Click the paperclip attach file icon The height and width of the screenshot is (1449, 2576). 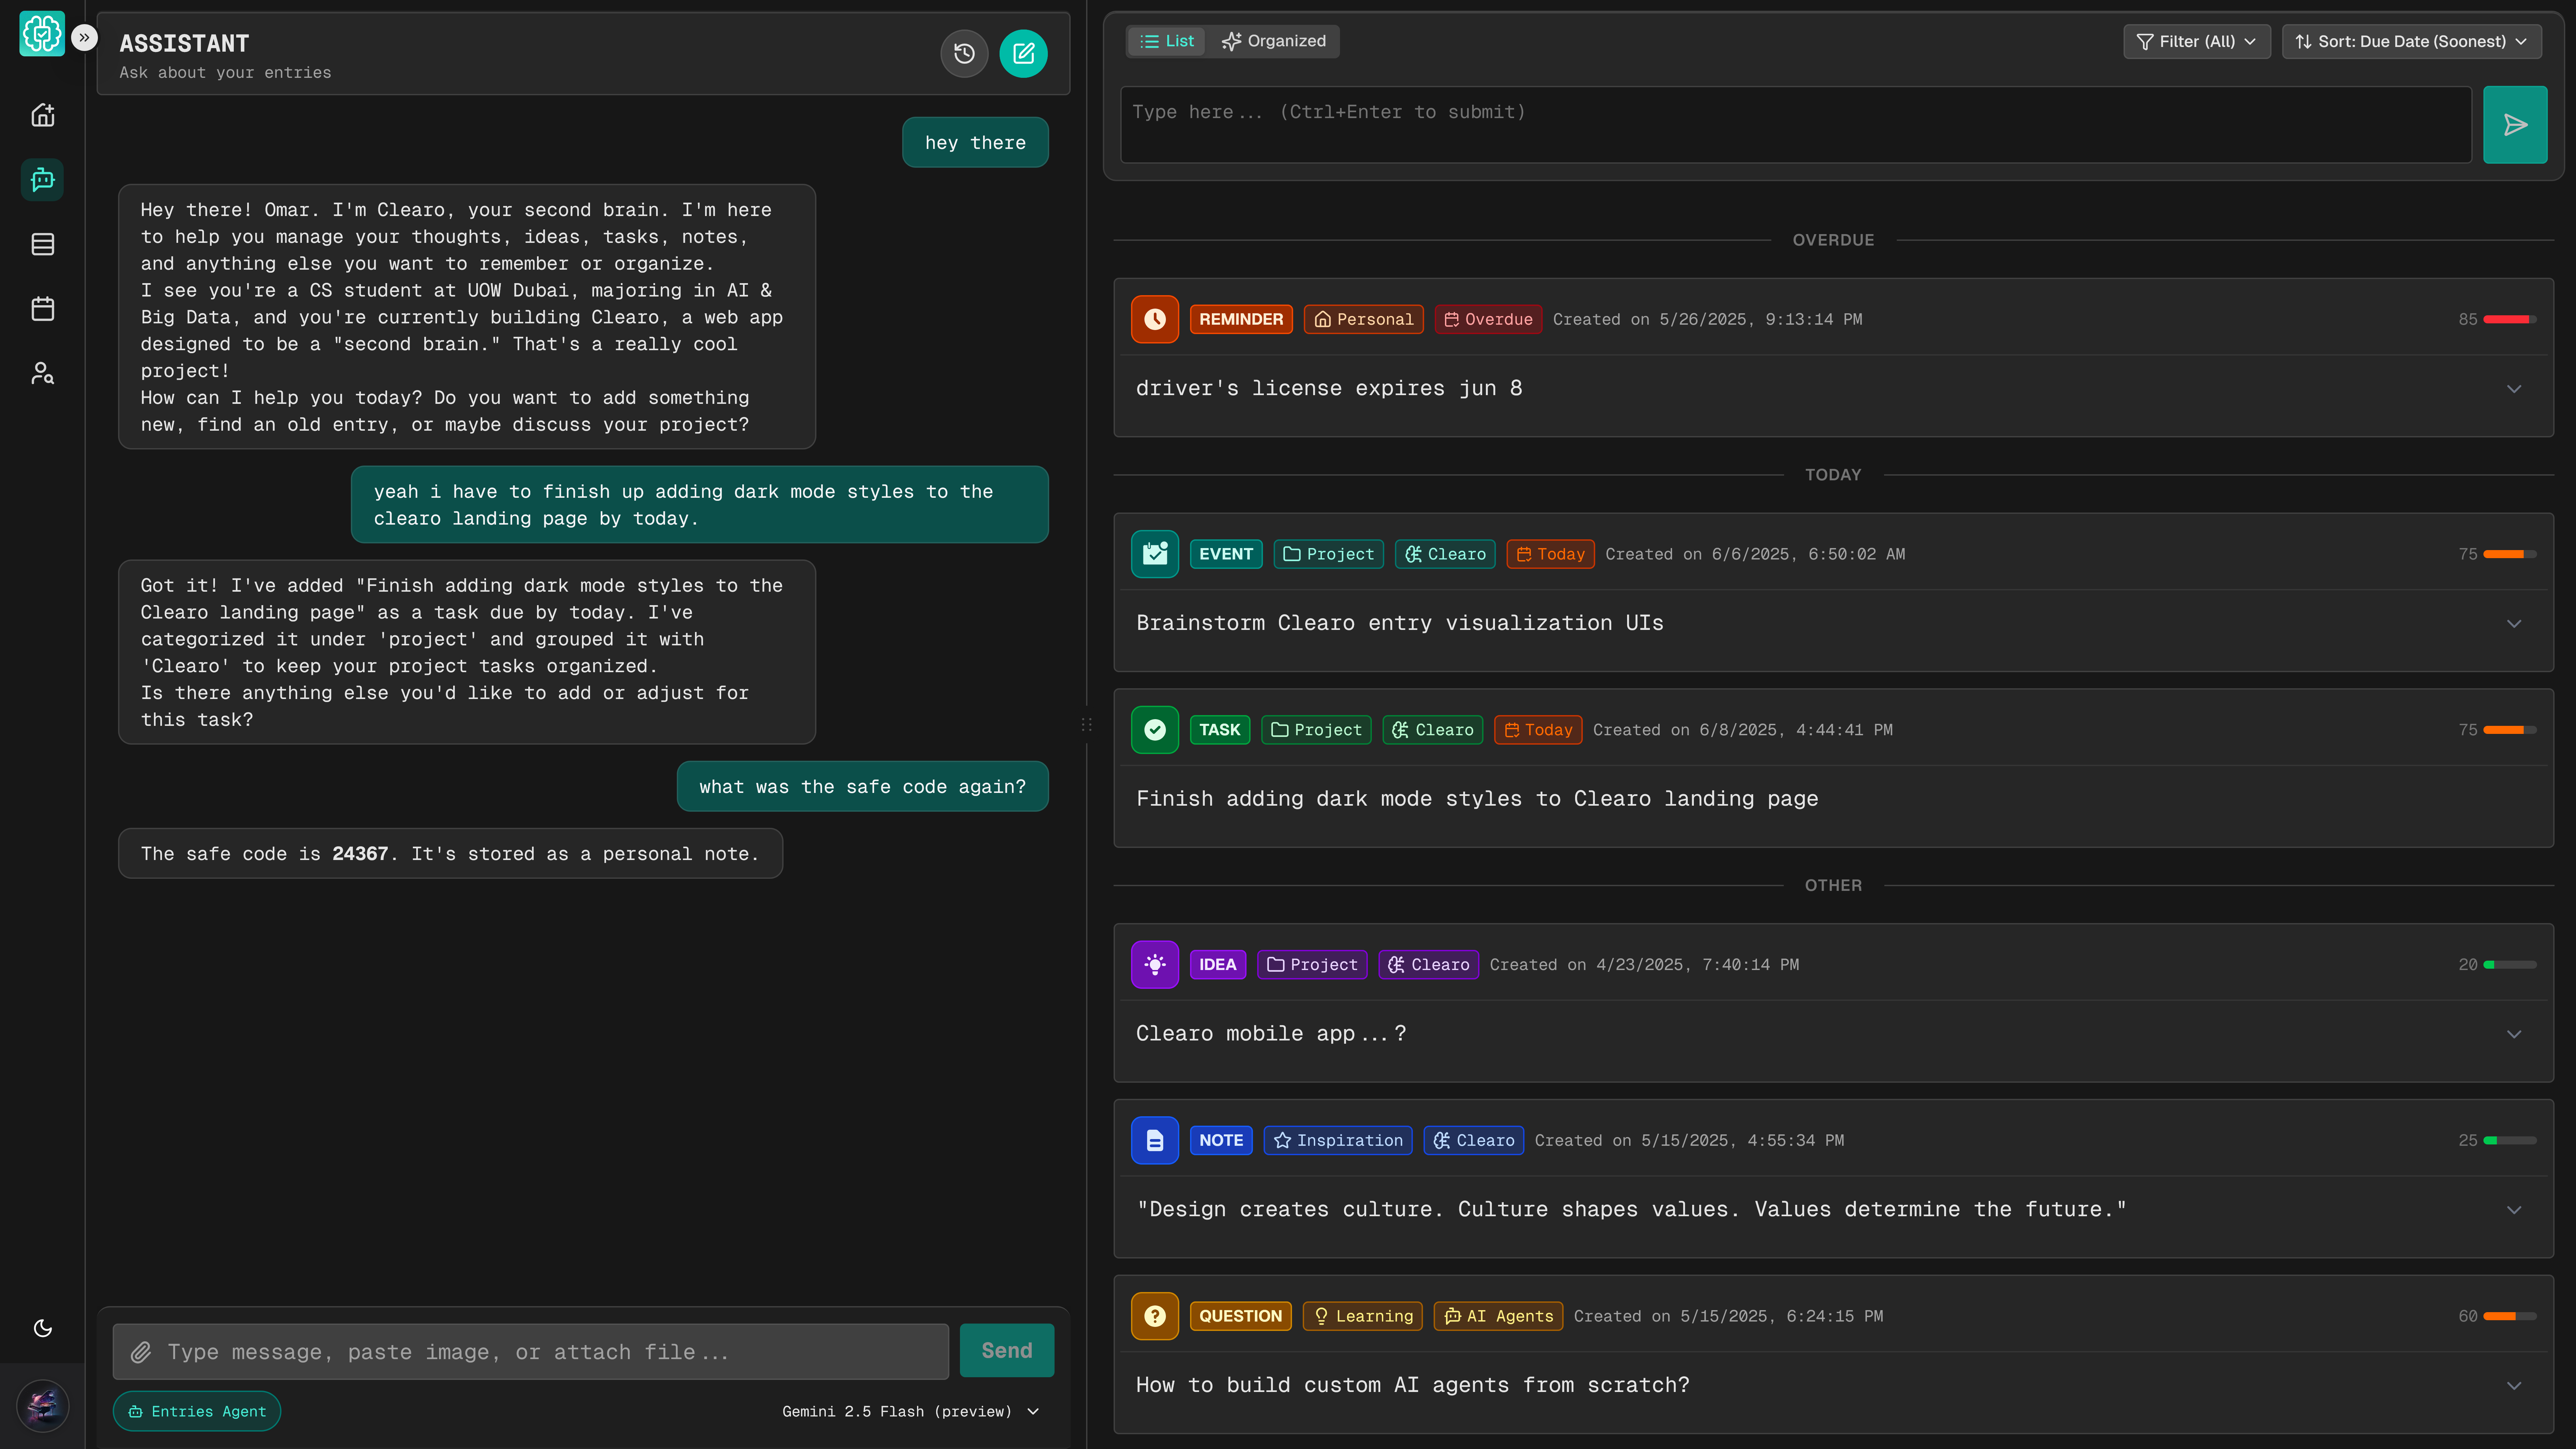[141, 1352]
